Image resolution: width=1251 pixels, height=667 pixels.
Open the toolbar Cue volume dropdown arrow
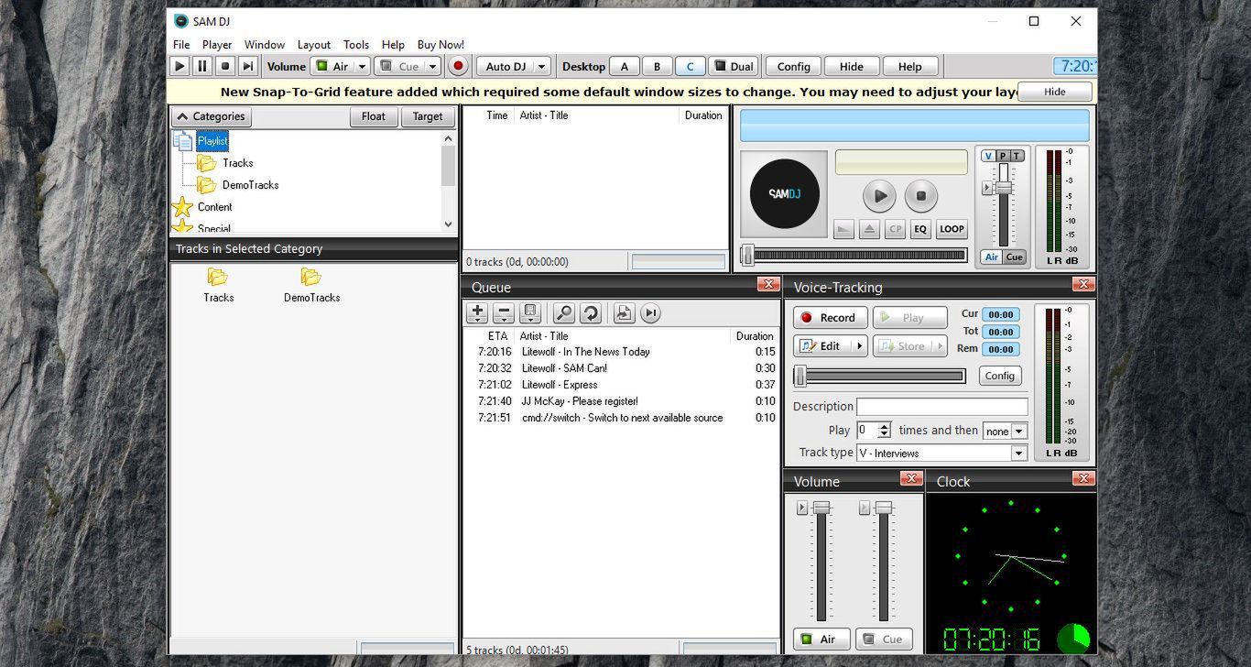(433, 66)
